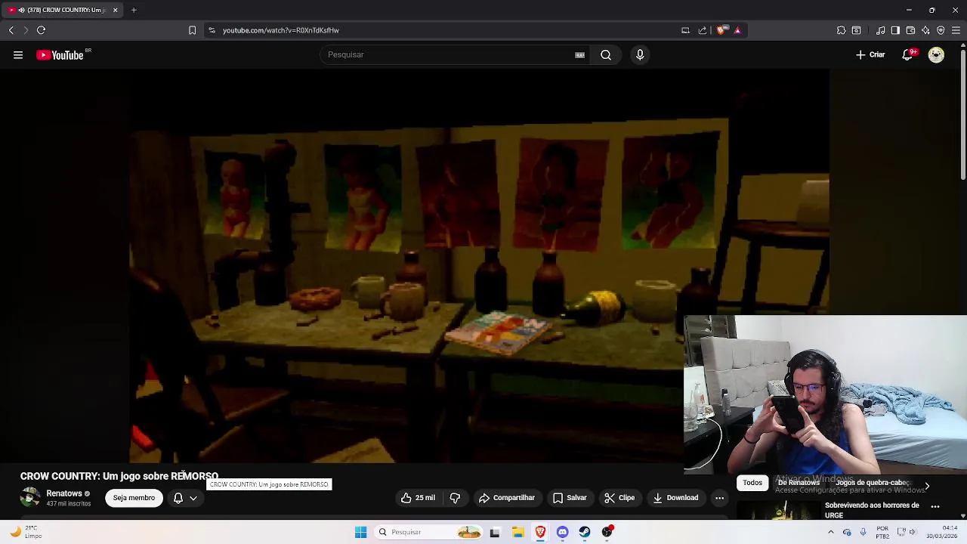
Task: Open the account avatar menu
Action: click(x=936, y=54)
